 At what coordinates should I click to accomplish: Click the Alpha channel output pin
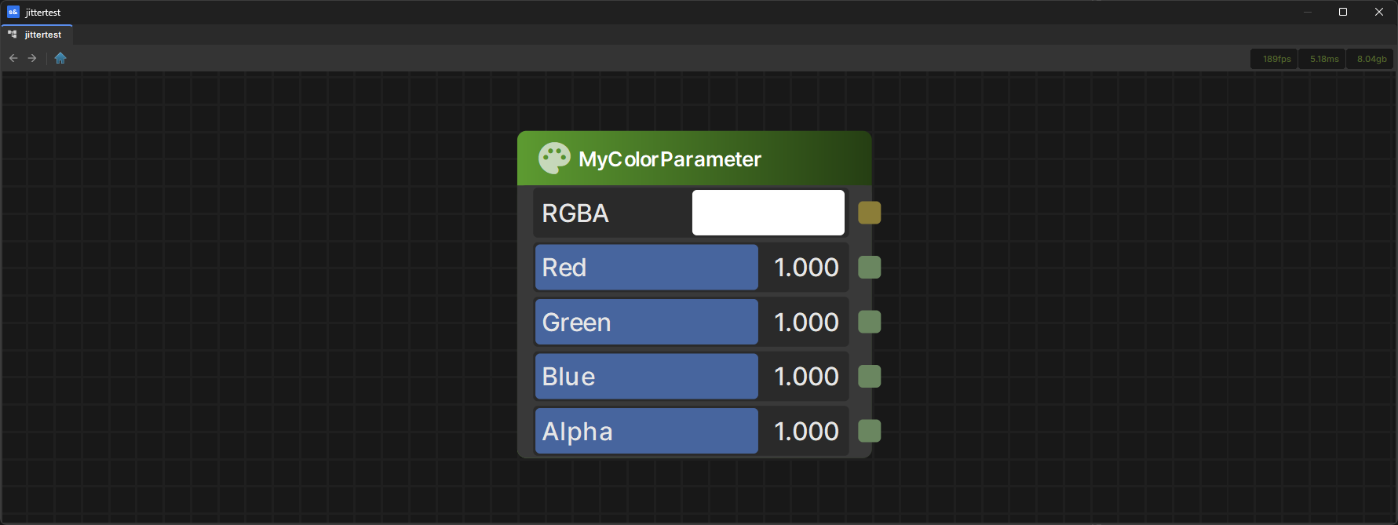[x=869, y=431]
